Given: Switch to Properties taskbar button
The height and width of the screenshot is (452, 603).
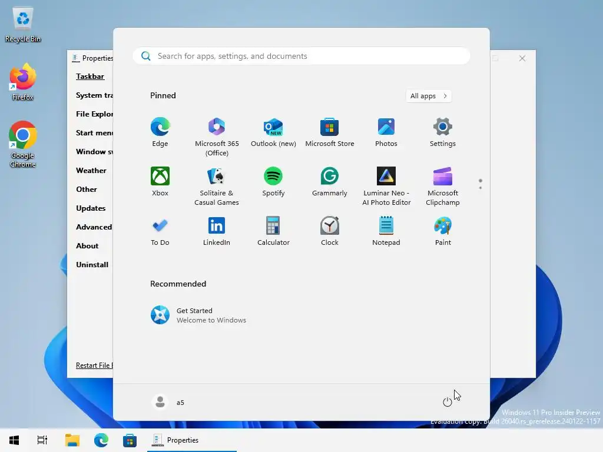Looking at the screenshot, I should coord(191,440).
